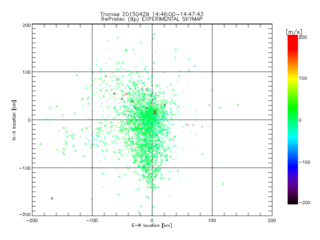Click the title 'Tromsø 20150429 14:46:00-14:47:43'

tap(152, 14)
